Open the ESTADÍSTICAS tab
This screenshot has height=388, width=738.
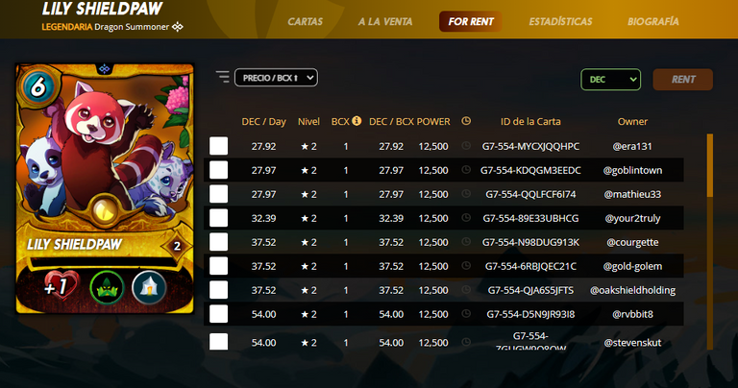(560, 22)
